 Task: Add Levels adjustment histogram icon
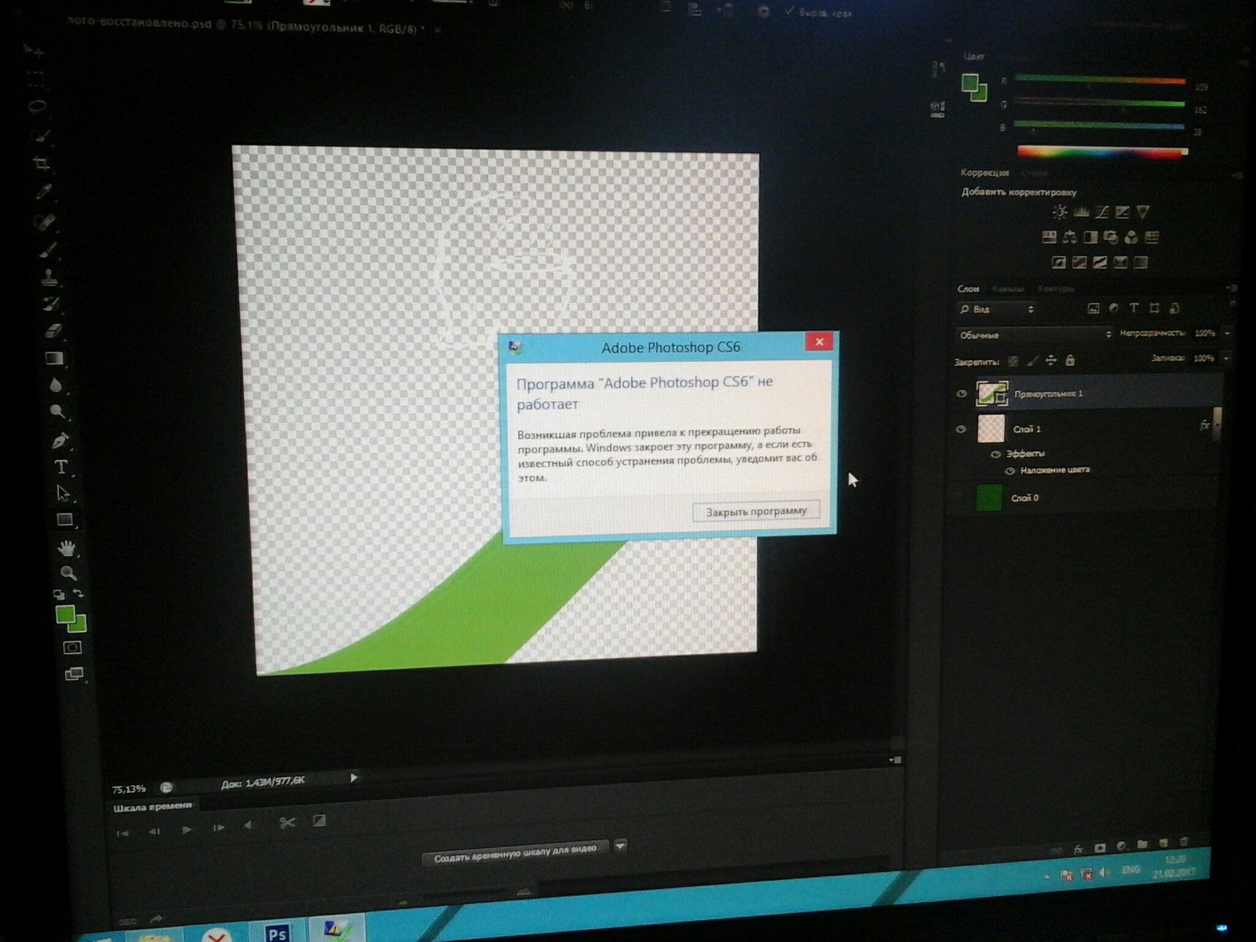(x=1082, y=212)
